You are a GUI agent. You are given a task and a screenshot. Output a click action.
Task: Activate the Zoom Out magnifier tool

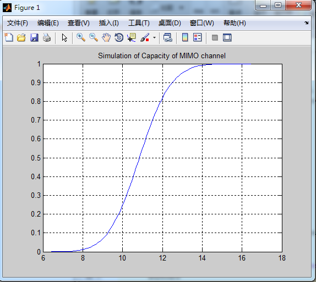tap(94, 37)
